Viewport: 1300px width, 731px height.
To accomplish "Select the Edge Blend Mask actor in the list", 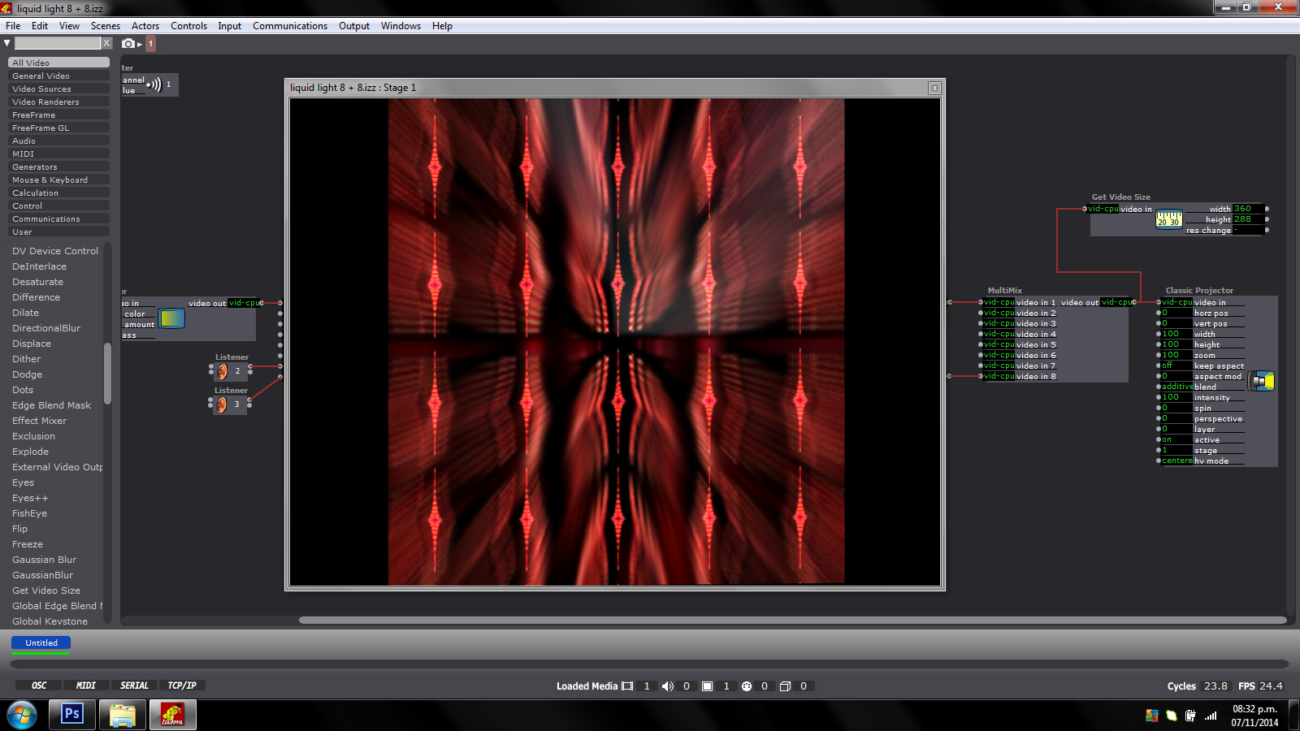I will [x=51, y=405].
